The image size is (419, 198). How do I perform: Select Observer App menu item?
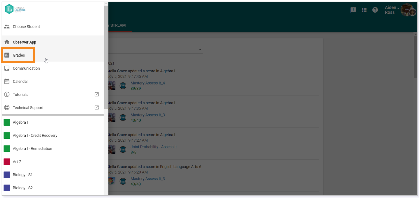[x=53, y=42]
